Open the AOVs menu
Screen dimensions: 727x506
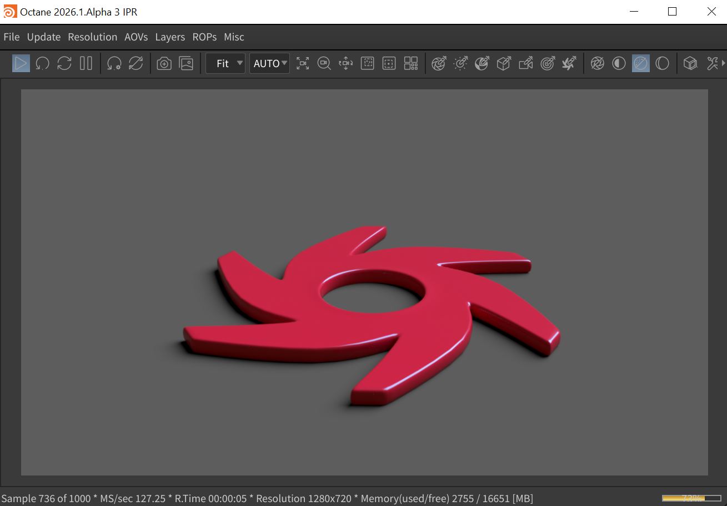[x=136, y=37]
